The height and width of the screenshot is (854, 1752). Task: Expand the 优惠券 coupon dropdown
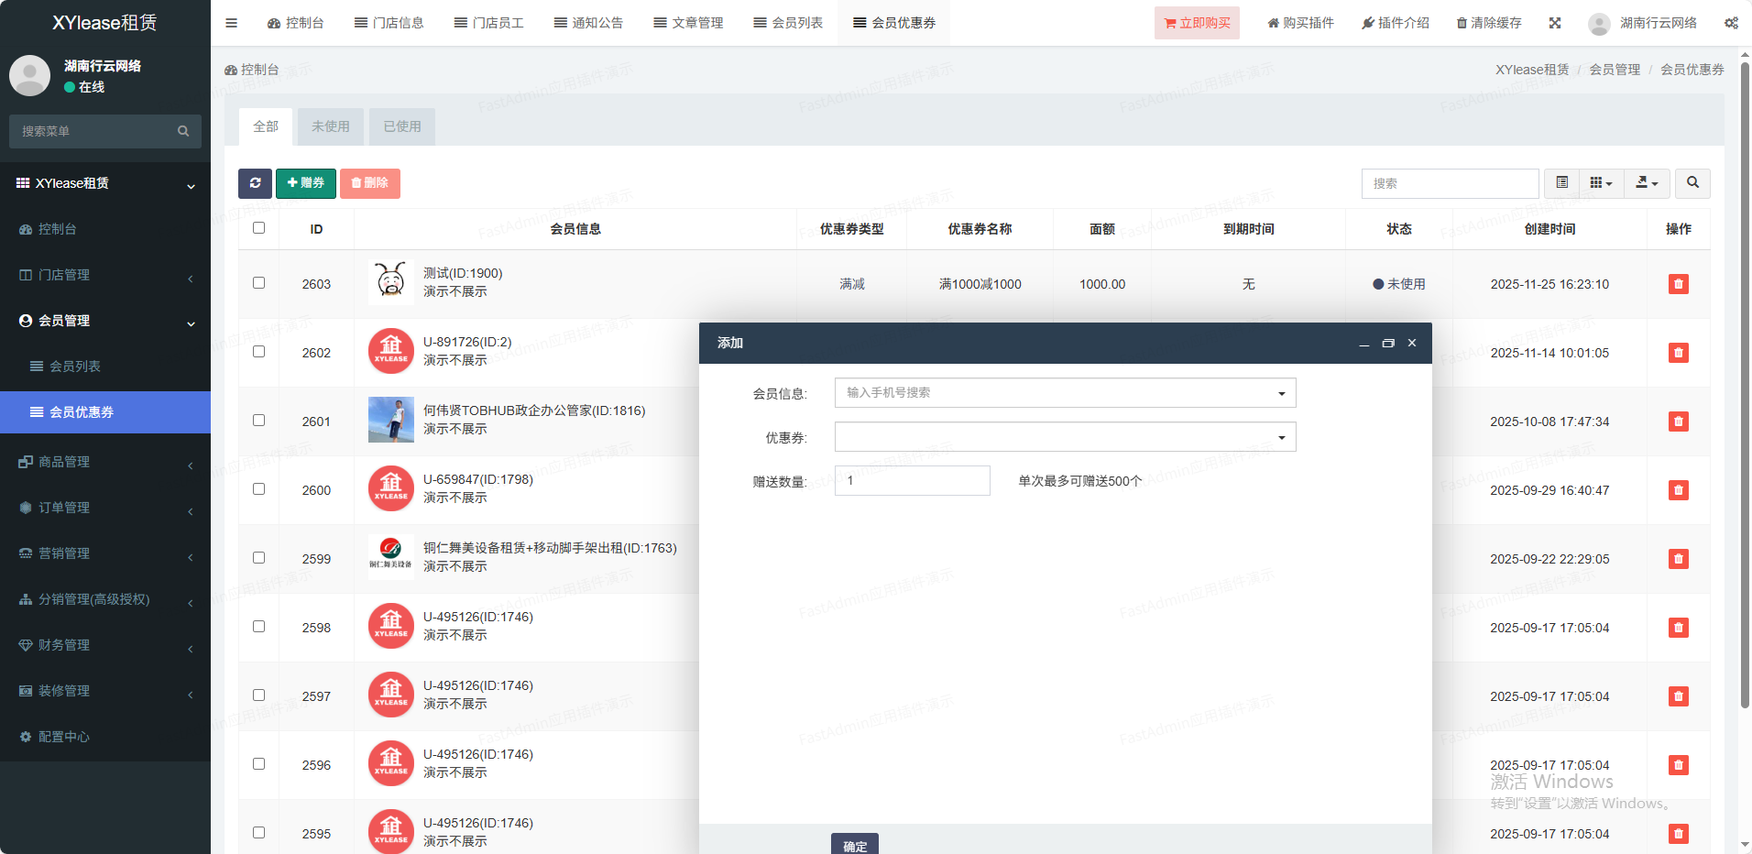point(1065,437)
